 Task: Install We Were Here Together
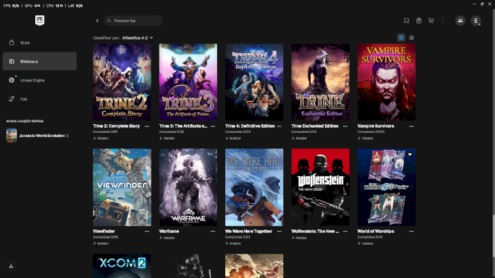click(x=233, y=243)
